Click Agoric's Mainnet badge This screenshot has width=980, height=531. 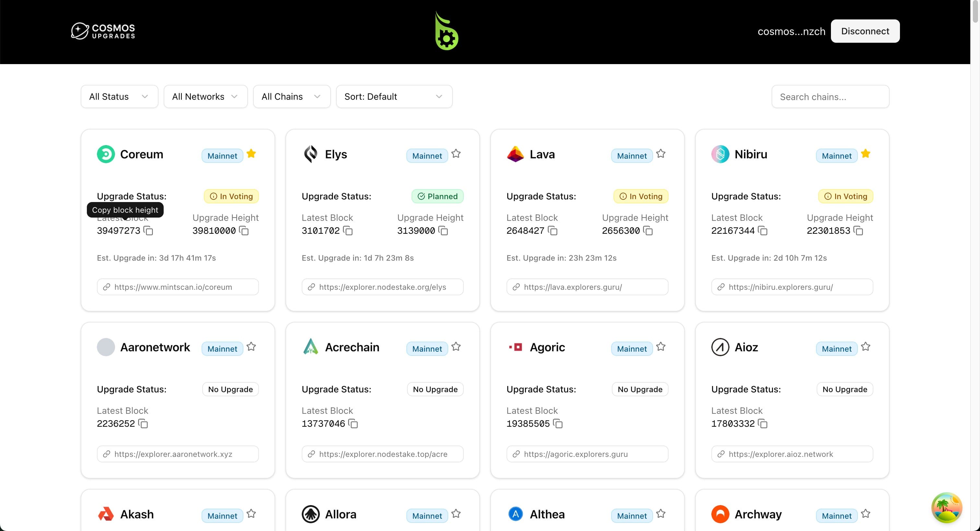pyautogui.click(x=632, y=349)
